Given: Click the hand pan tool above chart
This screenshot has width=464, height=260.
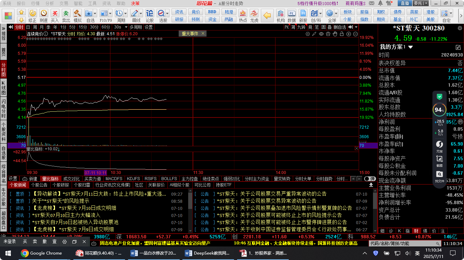Looking at the screenshot, I should click(x=335, y=34).
